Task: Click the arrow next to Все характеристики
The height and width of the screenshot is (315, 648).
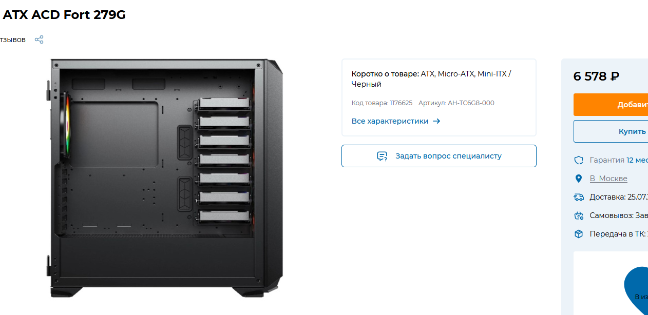Action: [436, 122]
